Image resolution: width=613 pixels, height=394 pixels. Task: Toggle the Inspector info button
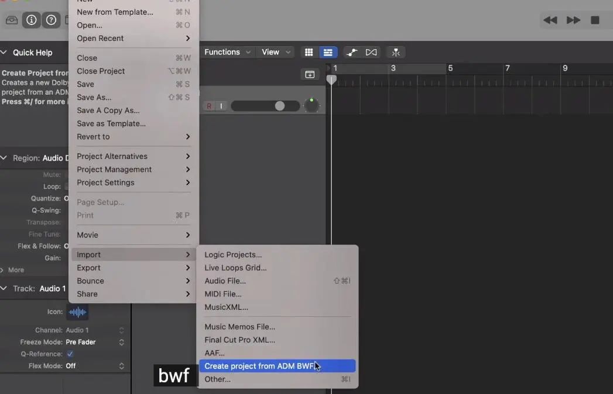tap(31, 20)
